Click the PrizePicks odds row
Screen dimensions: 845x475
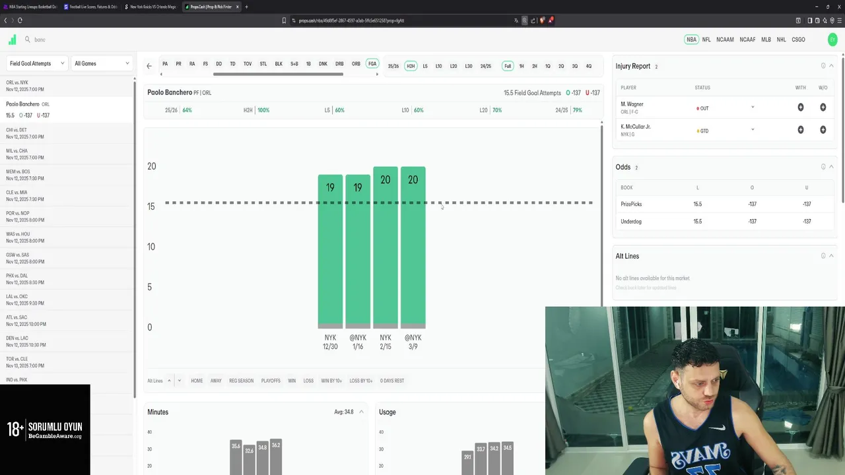[724, 204]
